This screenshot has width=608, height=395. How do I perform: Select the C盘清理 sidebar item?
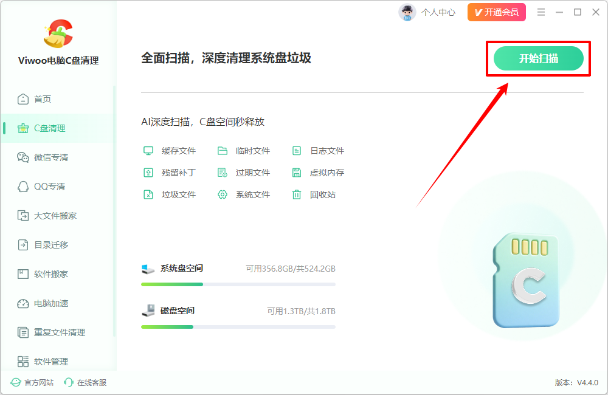[x=57, y=128]
